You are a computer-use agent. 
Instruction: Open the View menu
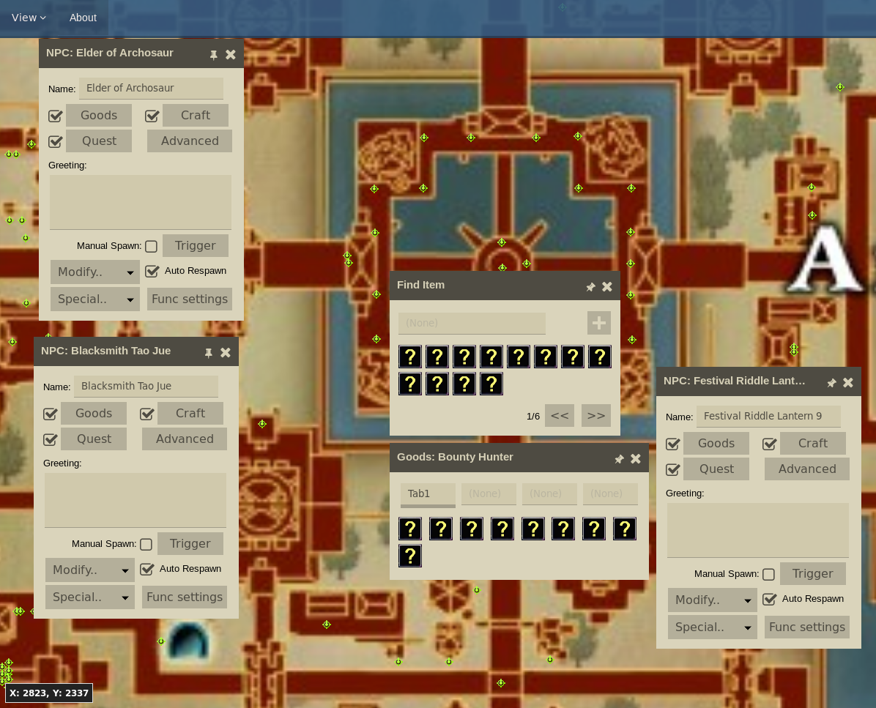click(x=29, y=18)
